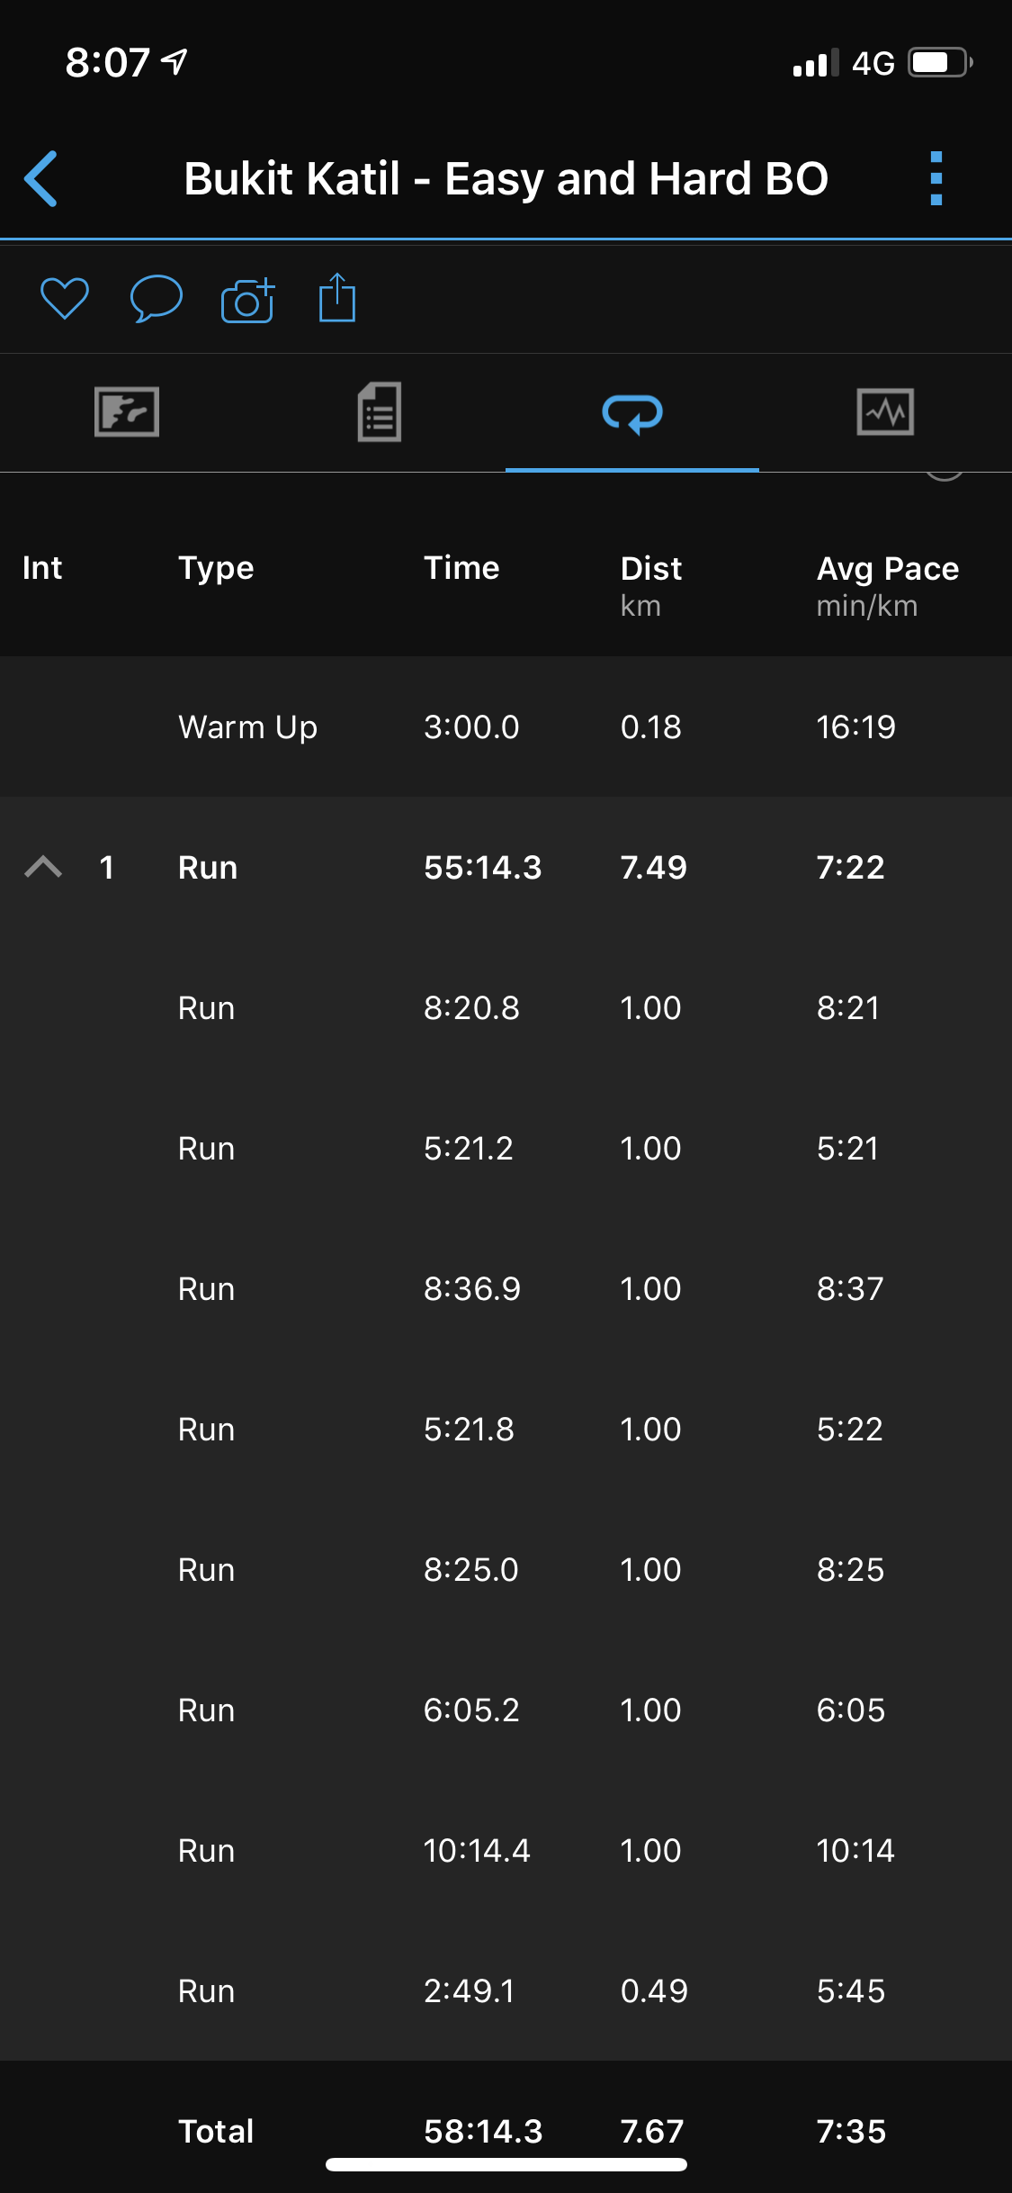The height and width of the screenshot is (2193, 1012).
Task: Collapse interval 1 Run group
Action: [43, 867]
